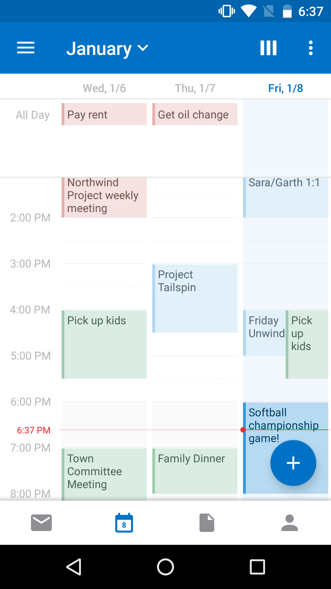Select the Calendar tab icon
Viewport: 331px width, 589px height.
pos(124,523)
